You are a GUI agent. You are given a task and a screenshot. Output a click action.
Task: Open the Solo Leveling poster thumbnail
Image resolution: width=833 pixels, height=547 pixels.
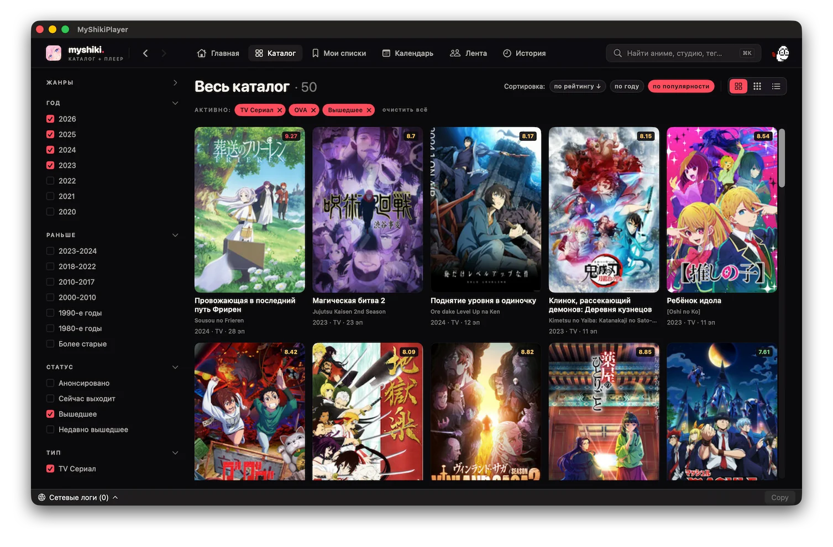pos(486,210)
